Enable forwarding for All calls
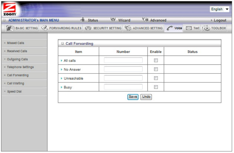Viewport: 234px width, 153px height. [x=156, y=60]
